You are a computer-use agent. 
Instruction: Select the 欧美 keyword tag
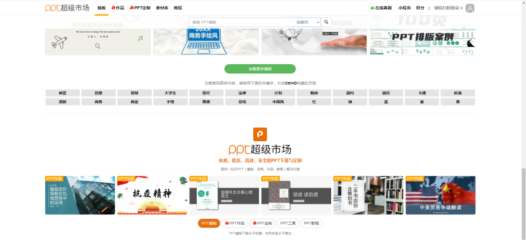pos(457,93)
